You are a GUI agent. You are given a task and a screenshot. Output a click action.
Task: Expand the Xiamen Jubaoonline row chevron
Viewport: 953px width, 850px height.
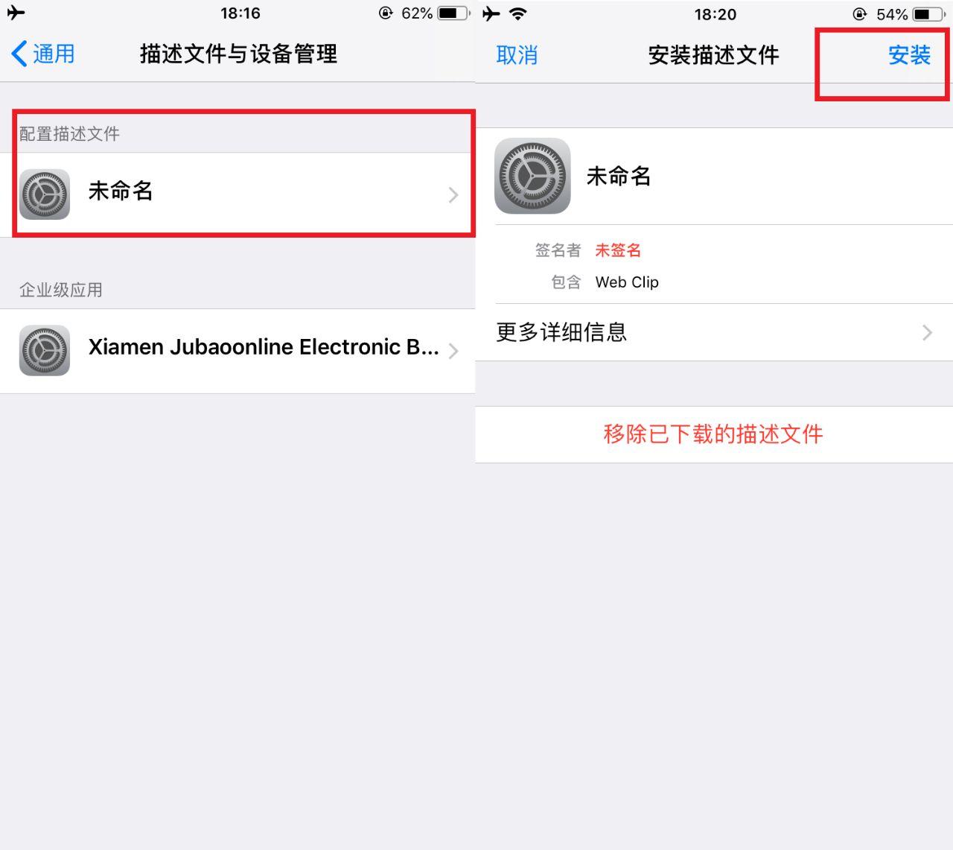(453, 351)
